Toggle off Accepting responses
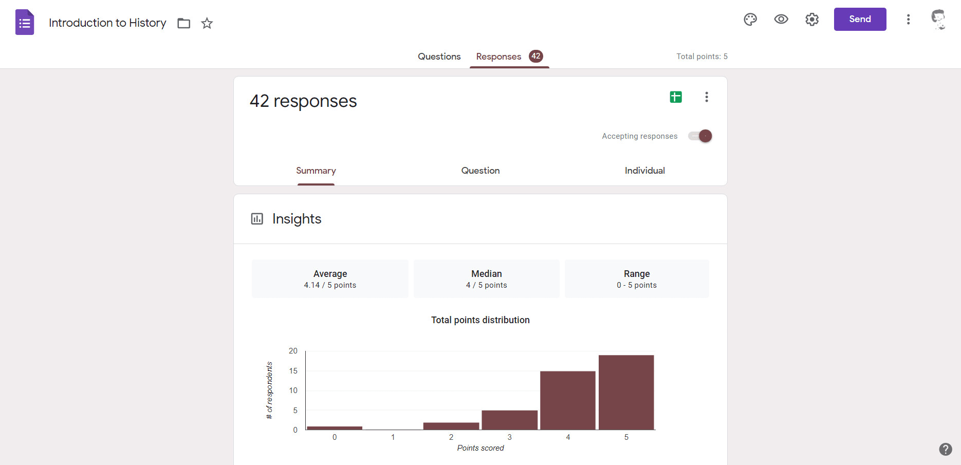This screenshot has height=465, width=961. (x=700, y=136)
